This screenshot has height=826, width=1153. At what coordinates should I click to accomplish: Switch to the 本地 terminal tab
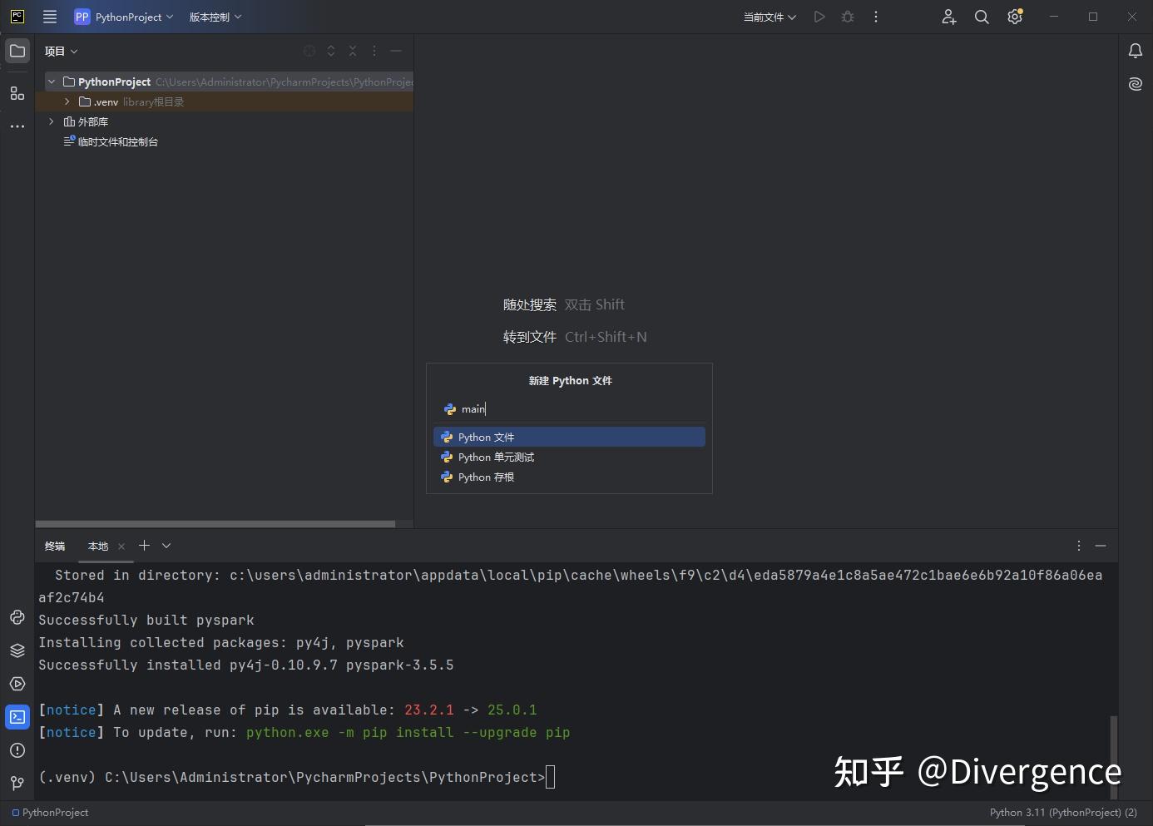(x=97, y=546)
